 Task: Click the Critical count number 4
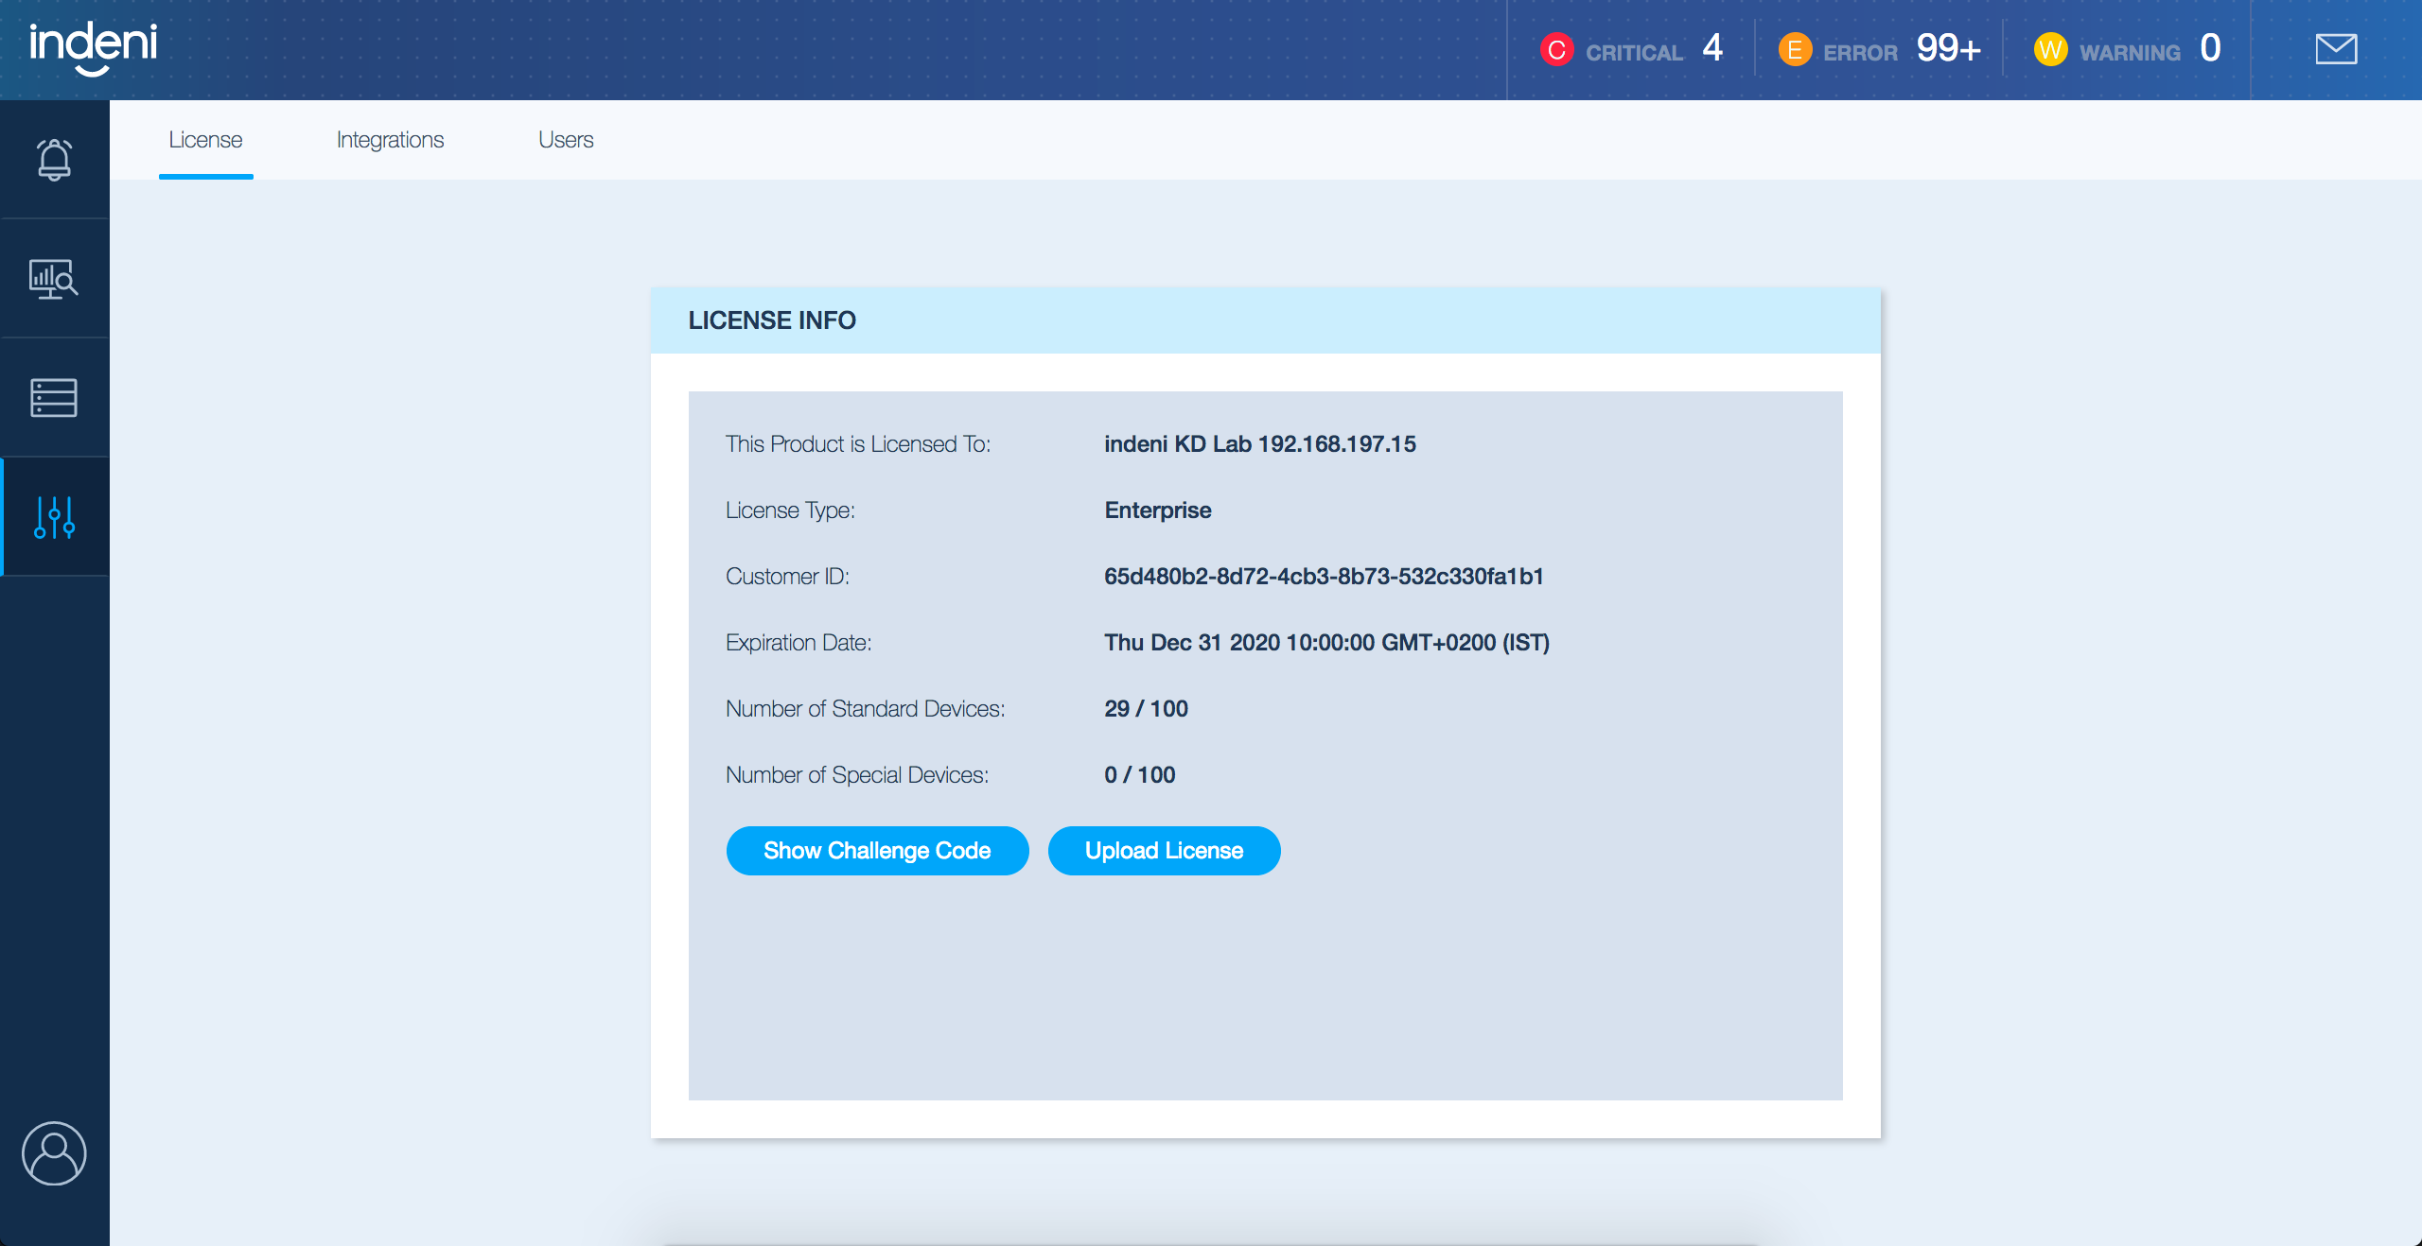[1711, 48]
